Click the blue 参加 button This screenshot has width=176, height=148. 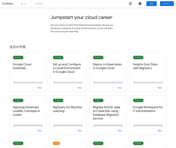pos(151,4)
